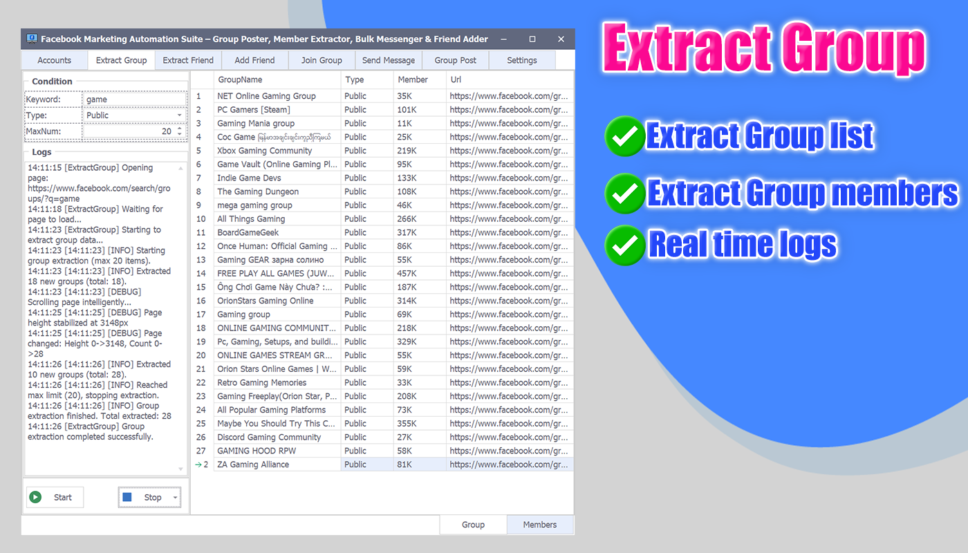Select row BoardGameGeek
Image resolution: width=968 pixels, height=553 pixels.
click(x=383, y=232)
